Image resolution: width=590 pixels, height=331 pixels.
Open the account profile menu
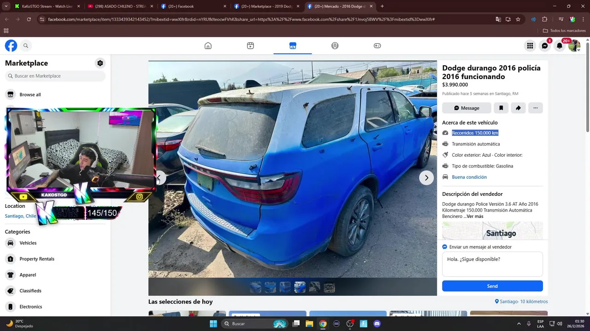(x=574, y=46)
